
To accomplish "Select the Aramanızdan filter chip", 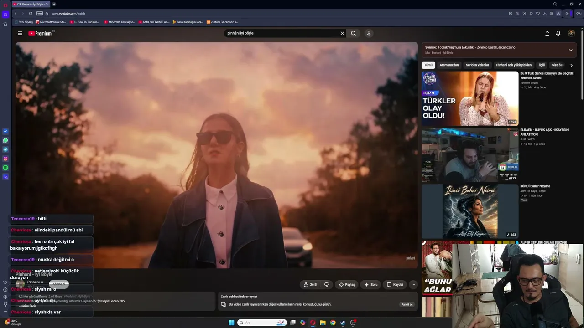I will [x=449, y=65].
